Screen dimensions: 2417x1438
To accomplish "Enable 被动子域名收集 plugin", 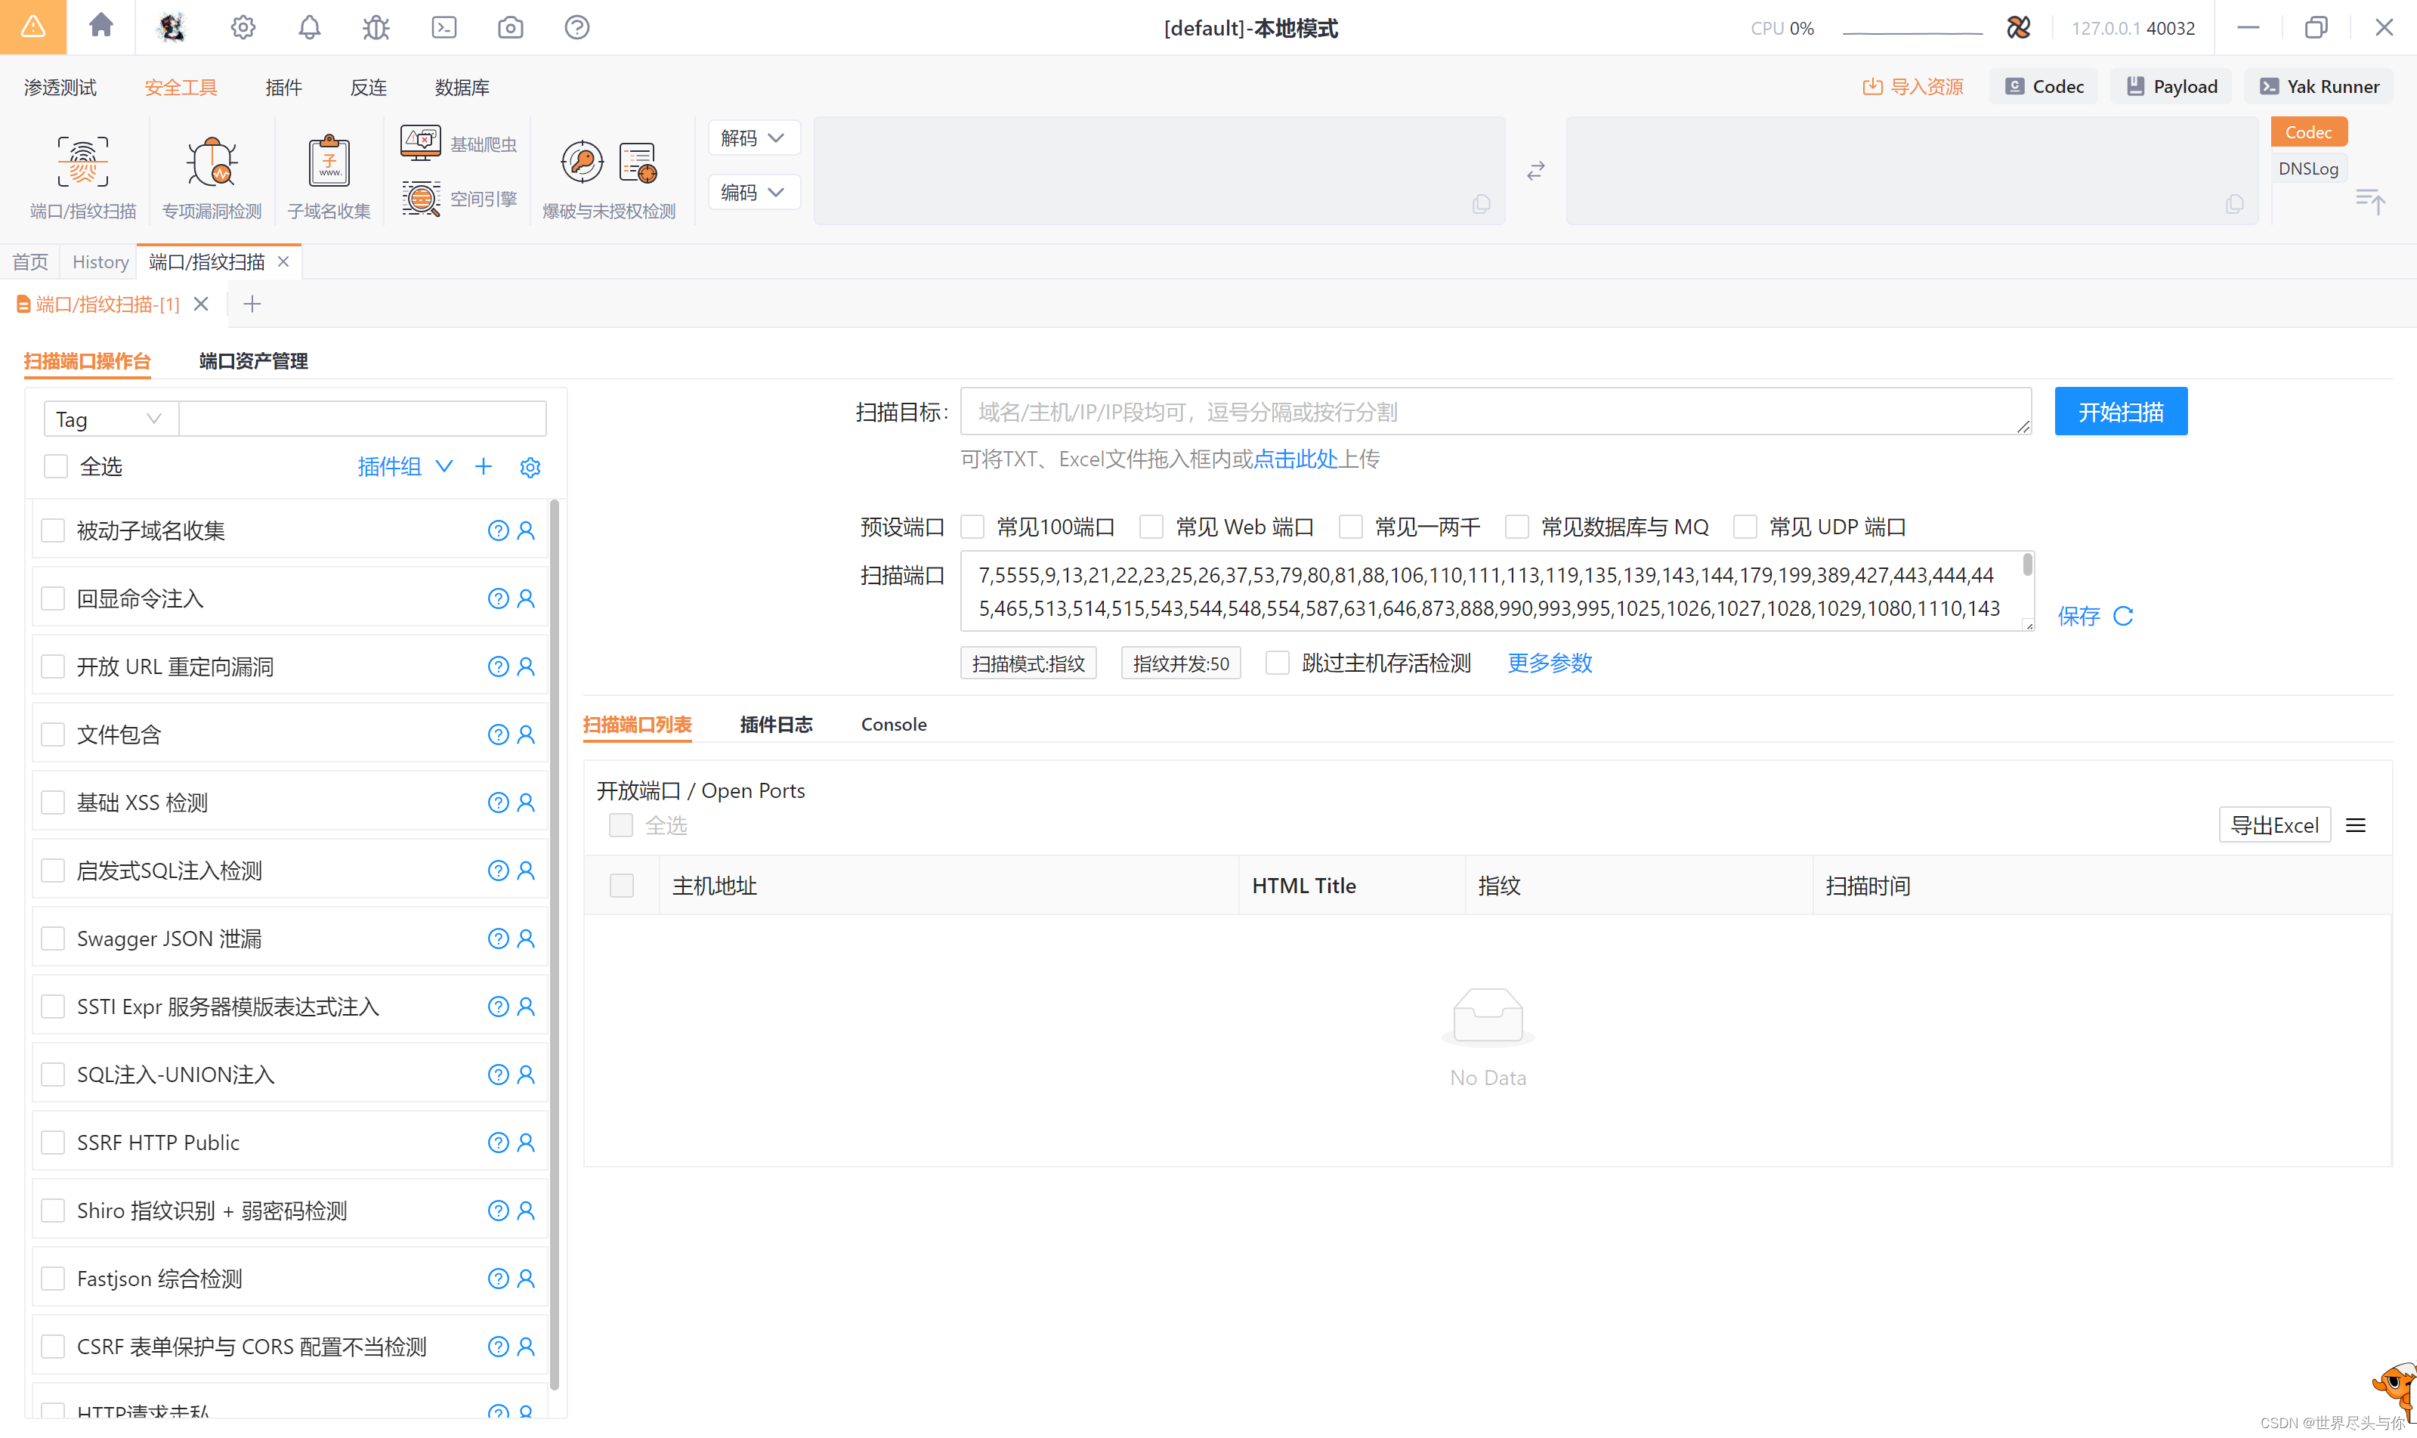I will (54, 530).
